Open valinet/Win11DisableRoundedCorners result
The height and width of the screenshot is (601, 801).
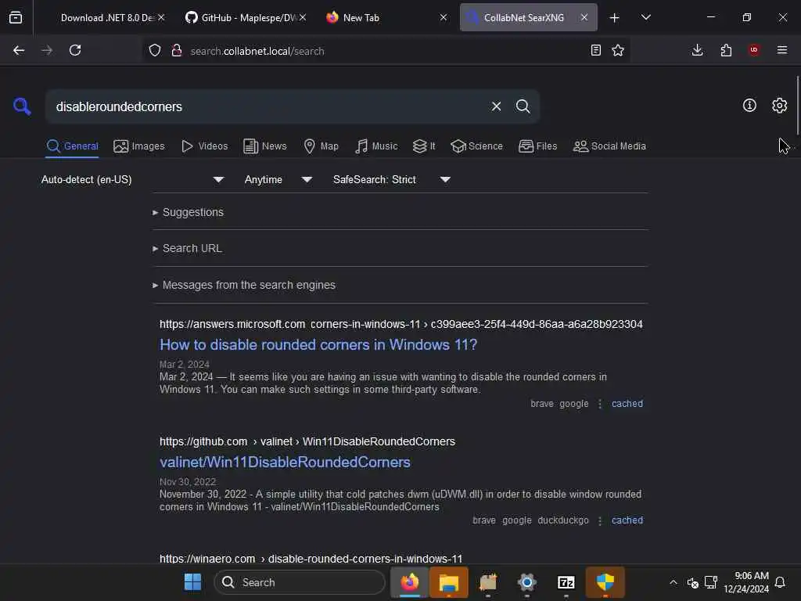pyautogui.click(x=285, y=462)
